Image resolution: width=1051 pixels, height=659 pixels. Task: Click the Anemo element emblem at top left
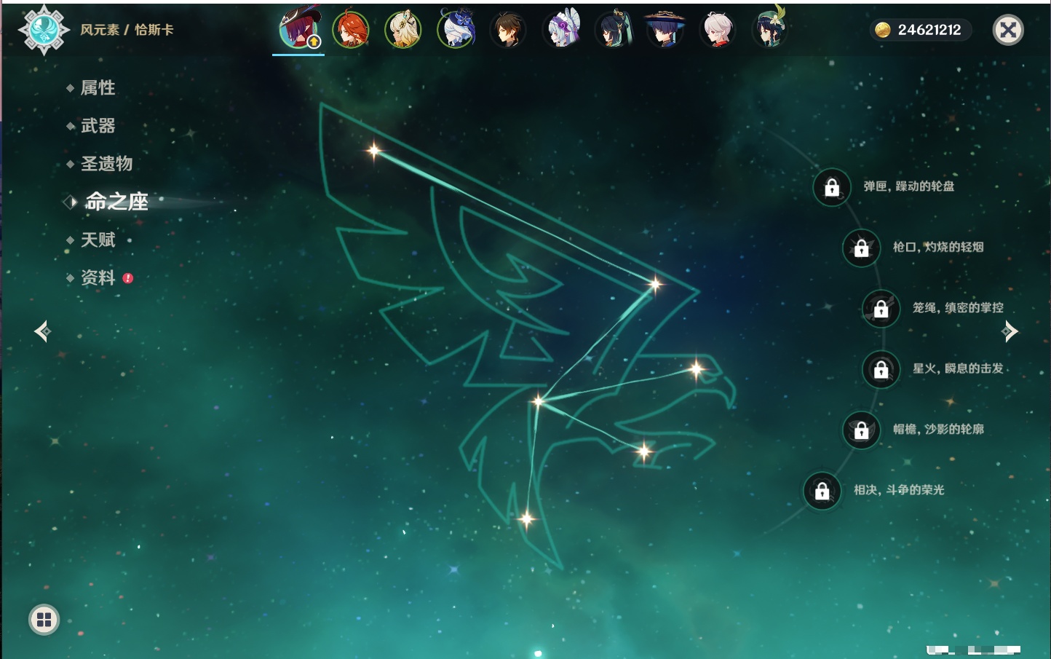[x=44, y=30]
